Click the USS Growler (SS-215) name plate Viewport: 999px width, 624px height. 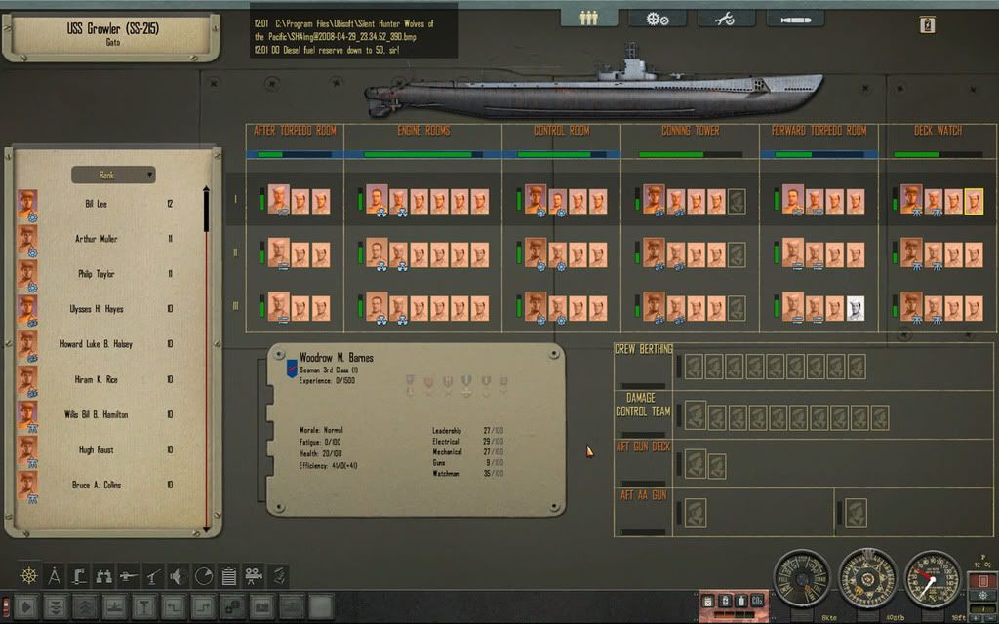click(x=112, y=35)
